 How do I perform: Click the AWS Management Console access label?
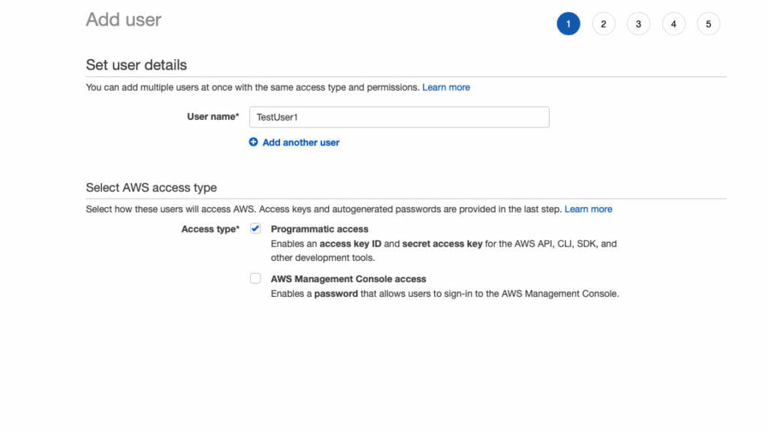click(348, 278)
